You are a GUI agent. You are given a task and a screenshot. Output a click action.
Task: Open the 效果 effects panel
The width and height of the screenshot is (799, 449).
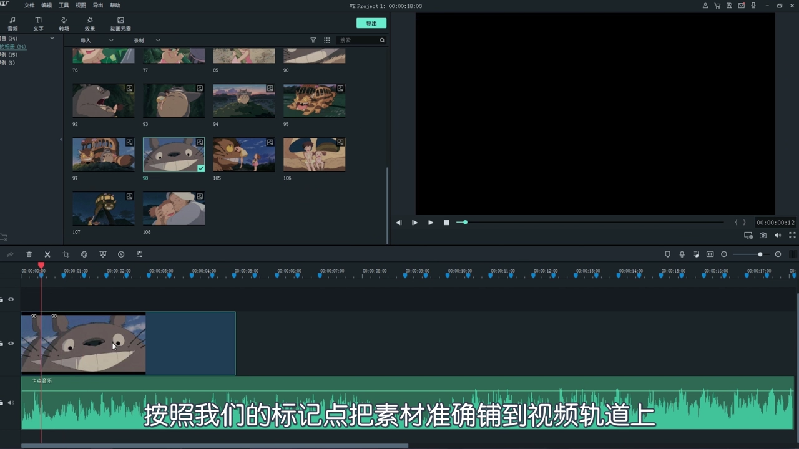coord(90,24)
